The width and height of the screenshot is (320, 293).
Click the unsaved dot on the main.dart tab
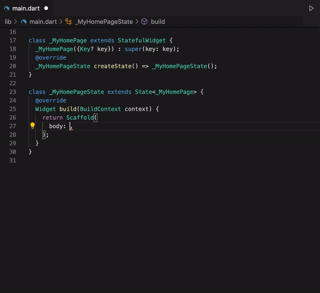pos(46,9)
